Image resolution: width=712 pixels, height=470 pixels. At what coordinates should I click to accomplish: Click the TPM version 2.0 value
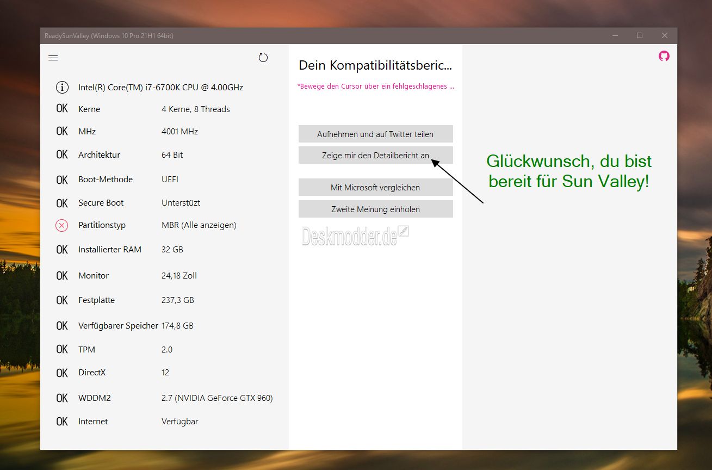[x=167, y=349]
